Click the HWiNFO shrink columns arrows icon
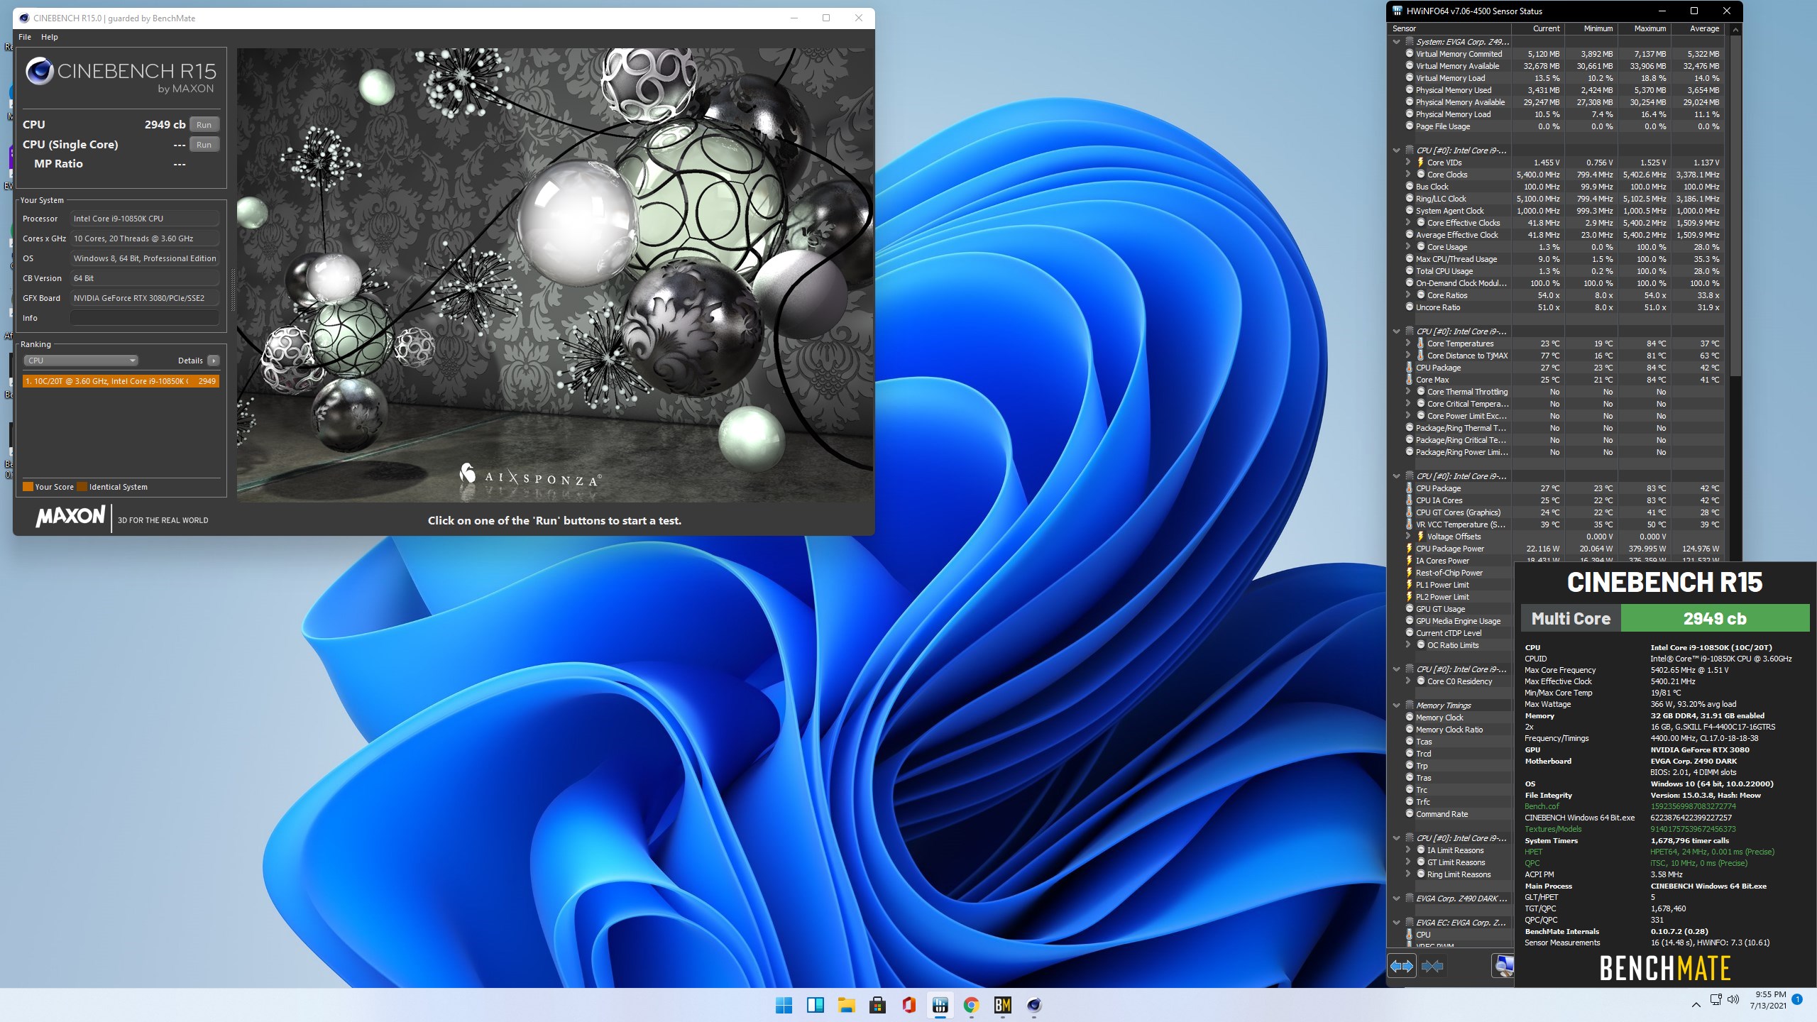Image resolution: width=1817 pixels, height=1022 pixels. tap(1432, 966)
